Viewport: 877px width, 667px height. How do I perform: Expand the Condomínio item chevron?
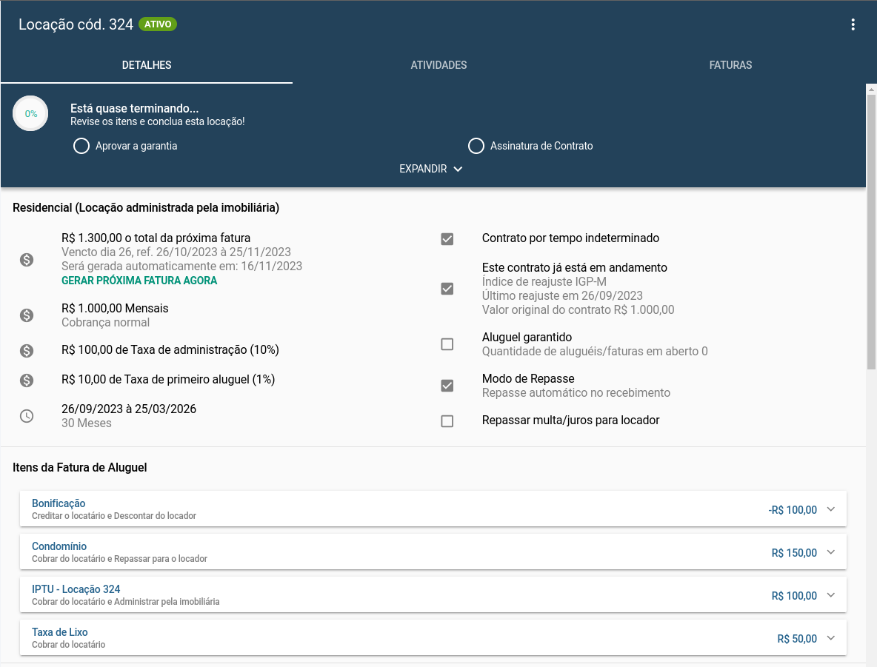click(831, 552)
